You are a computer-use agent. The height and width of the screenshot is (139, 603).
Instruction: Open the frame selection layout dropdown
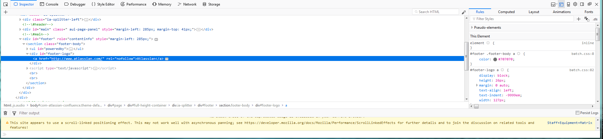pyautogui.click(x=554, y=4)
